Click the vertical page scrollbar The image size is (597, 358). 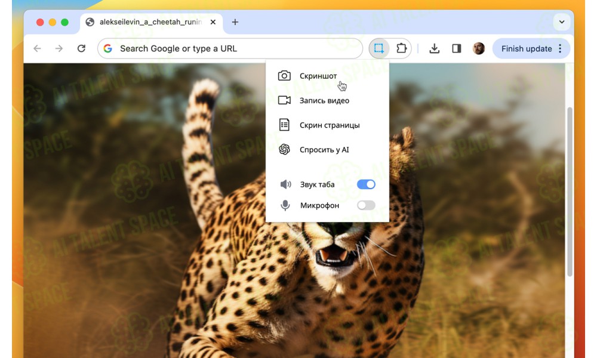pos(570,192)
